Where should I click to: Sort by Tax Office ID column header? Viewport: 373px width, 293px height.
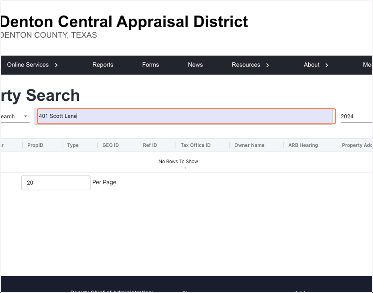point(196,145)
